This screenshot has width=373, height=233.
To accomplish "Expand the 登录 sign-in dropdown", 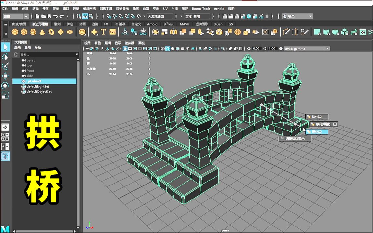I will (297, 16).
